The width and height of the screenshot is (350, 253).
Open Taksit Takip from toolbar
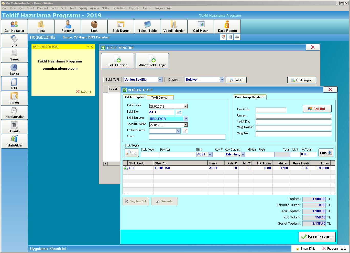tap(147, 27)
